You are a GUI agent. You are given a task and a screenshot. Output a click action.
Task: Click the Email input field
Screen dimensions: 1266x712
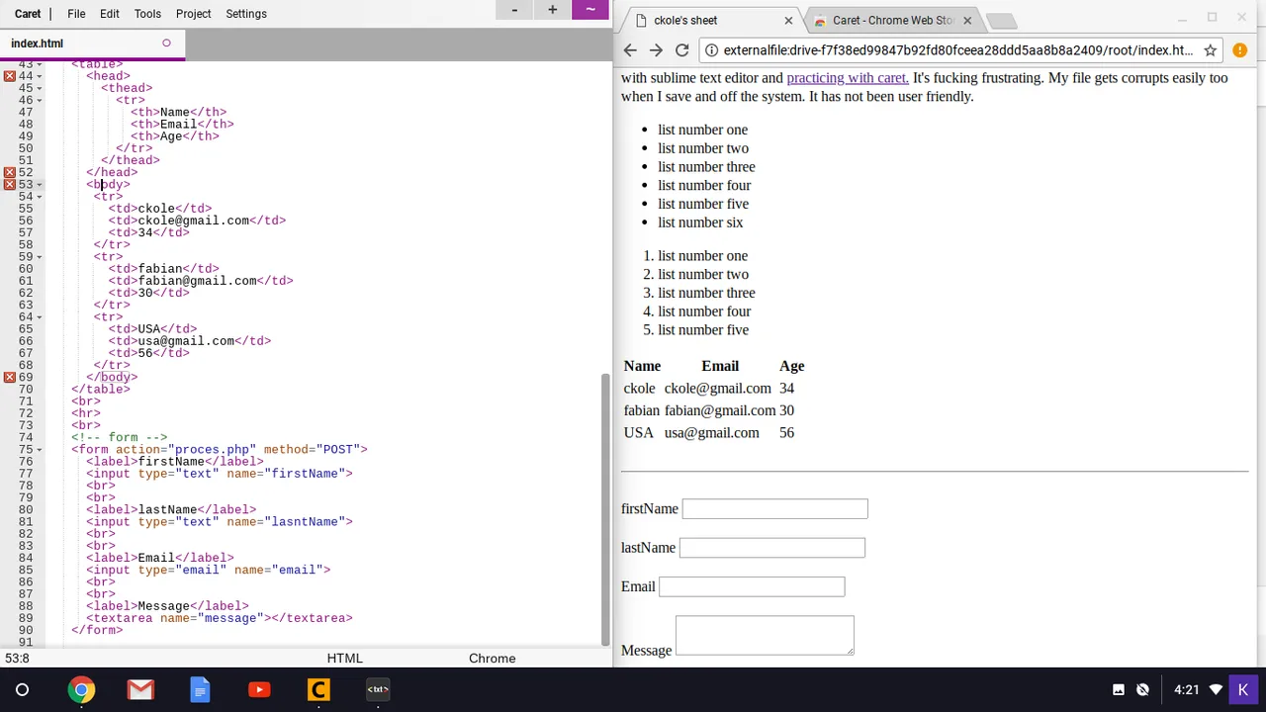click(x=752, y=586)
